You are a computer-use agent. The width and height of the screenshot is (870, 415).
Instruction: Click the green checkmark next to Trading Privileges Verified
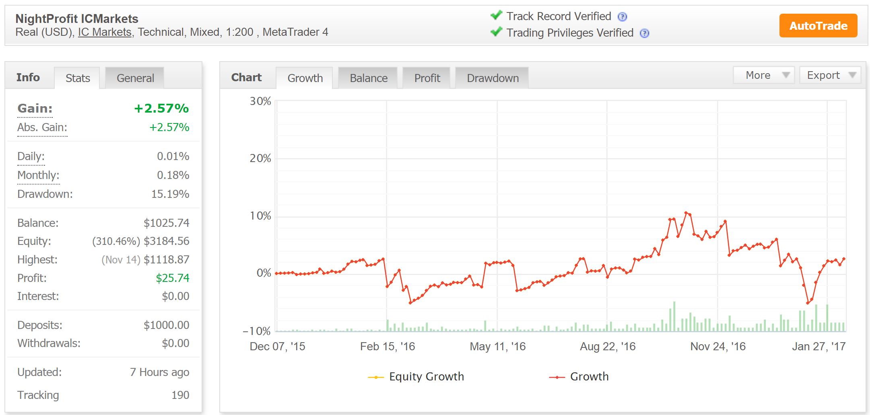tap(496, 31)
